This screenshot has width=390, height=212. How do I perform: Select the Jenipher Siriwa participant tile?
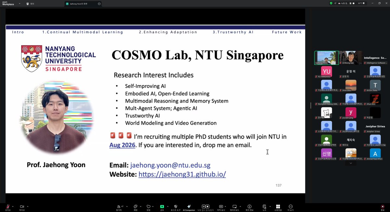tap(375, 126)
